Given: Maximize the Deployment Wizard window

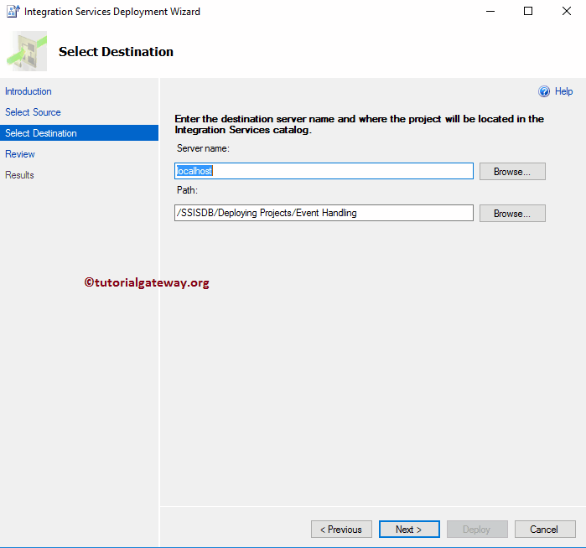Looking at the screenshot, I should tap(528, 11).
